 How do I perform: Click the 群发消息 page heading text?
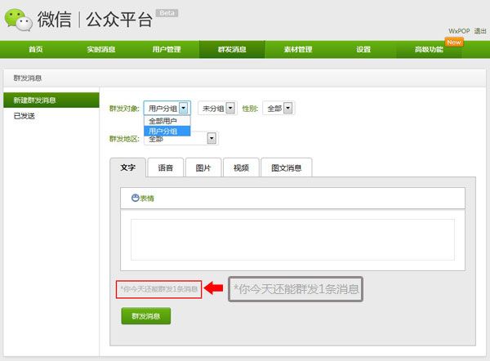point(28,78)
